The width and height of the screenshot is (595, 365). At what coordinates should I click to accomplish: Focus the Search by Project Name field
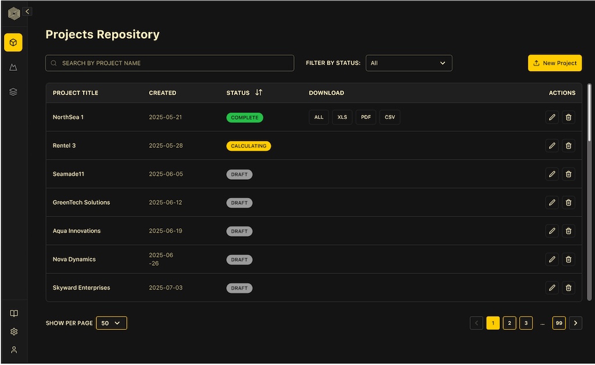click(x=170, y=63)
